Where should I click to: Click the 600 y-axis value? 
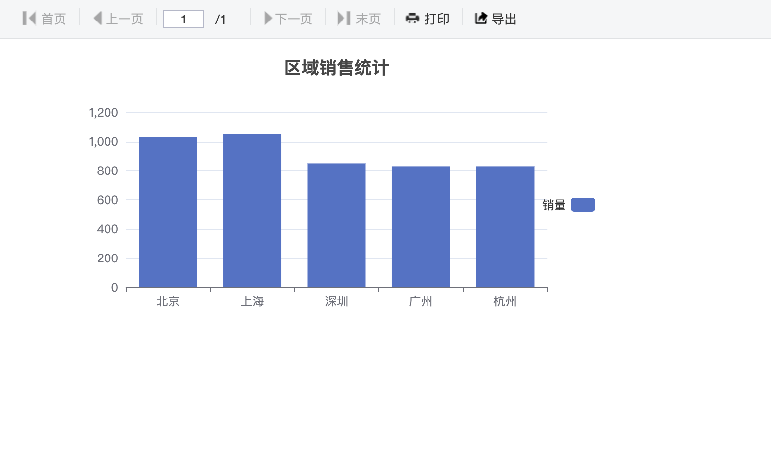[x=107, y=200]
